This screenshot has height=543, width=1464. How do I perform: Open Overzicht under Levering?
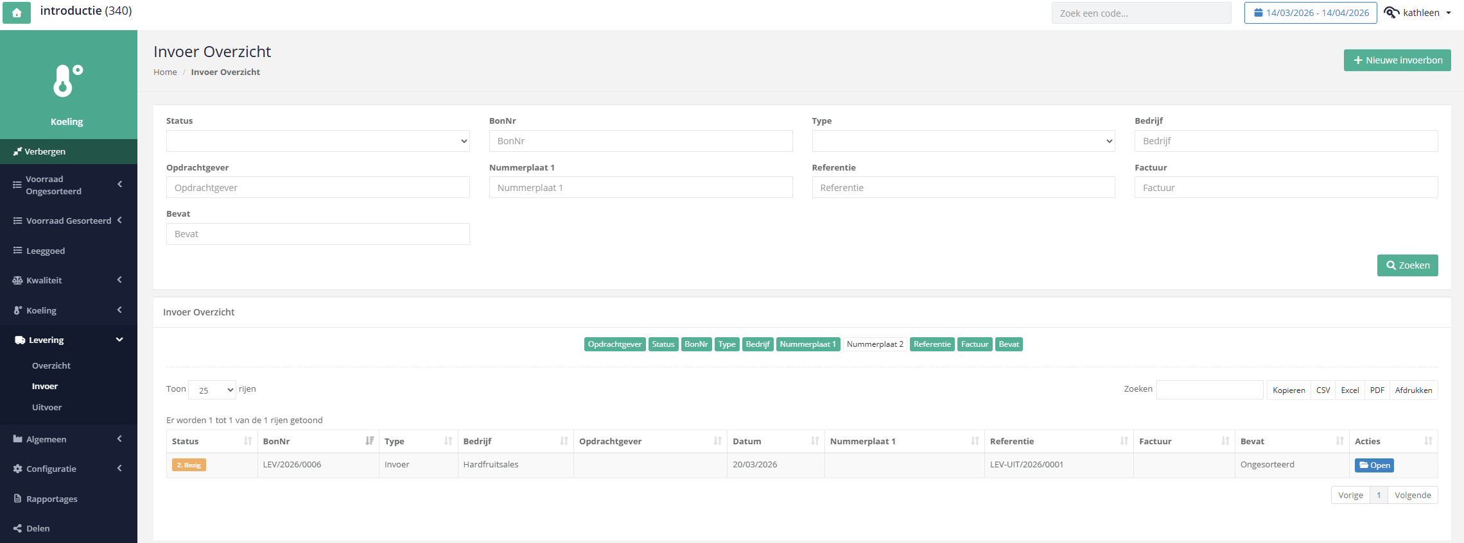click(x=51, y=365)
